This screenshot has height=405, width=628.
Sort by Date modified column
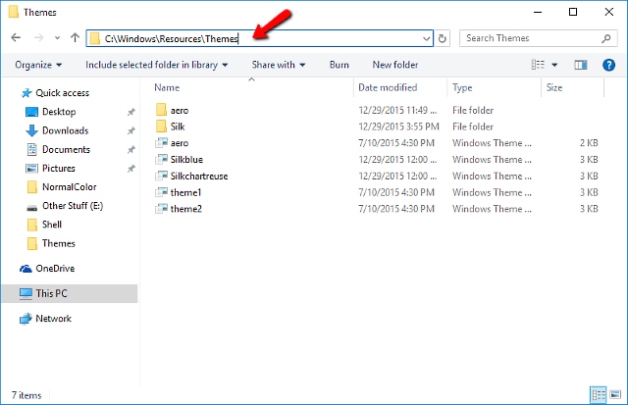tap(388, 87)
